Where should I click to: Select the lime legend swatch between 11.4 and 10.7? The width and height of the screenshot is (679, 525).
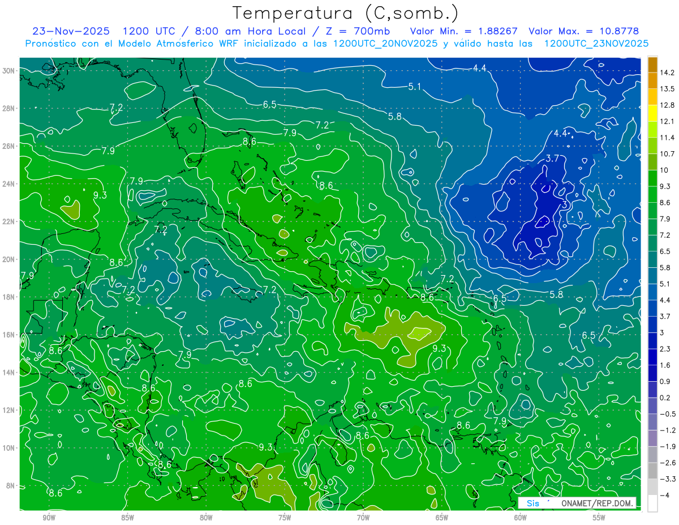click(652, 146)
